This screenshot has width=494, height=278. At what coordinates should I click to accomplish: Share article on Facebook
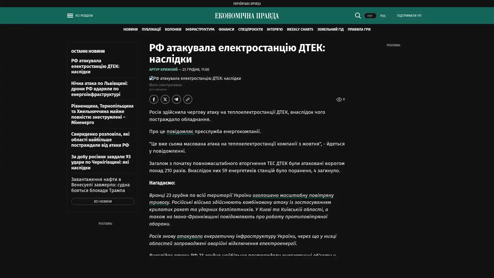point(154,99)
